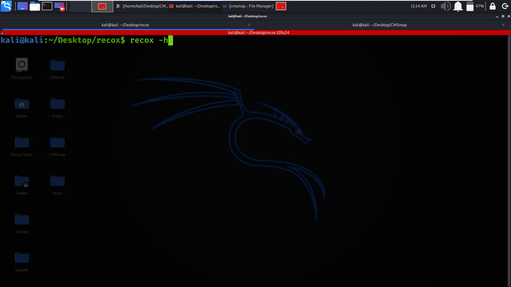Select the File System desktop icon
This screenshot has height=287, width=511.
[21, 69]
